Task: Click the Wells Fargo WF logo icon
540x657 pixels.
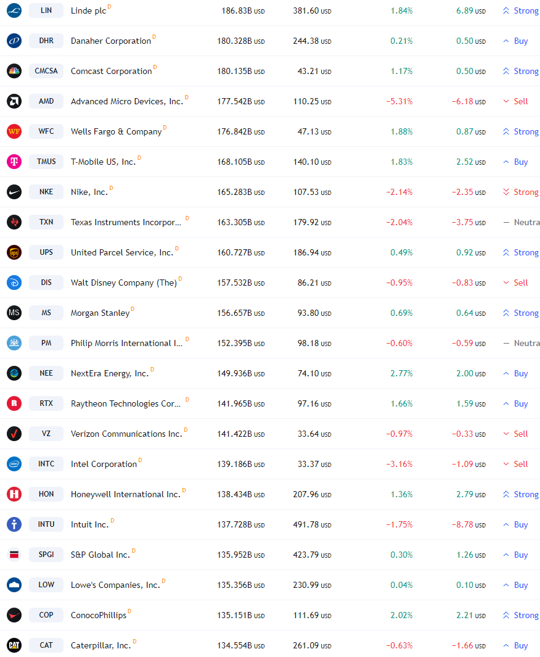Action: pyautogui.click(x=14, y=131)
